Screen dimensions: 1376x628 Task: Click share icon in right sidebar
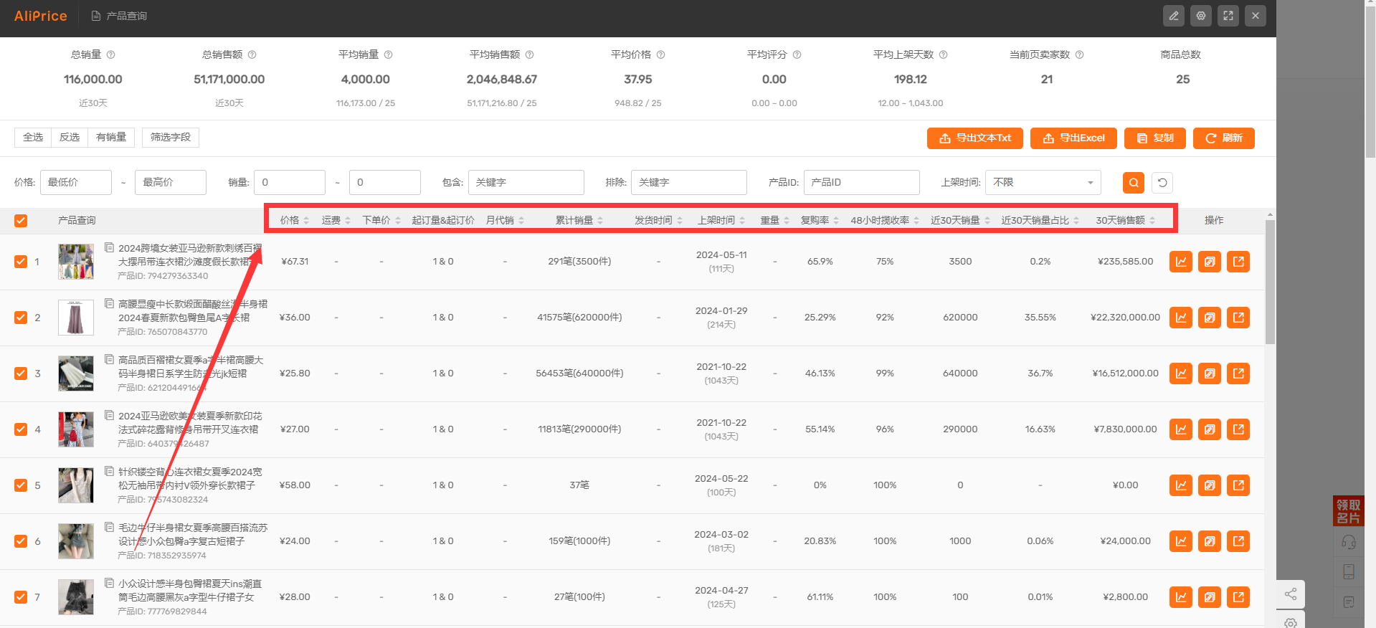click(1291, 594)
